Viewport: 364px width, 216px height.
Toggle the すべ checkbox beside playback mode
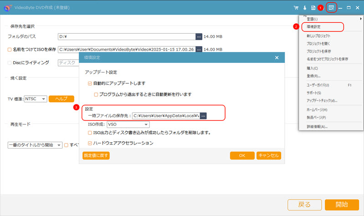(x=66, y=145)
